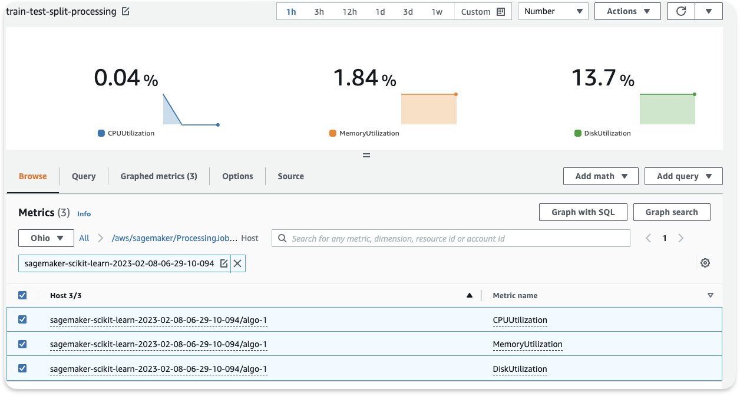Click the CPUUtilization sparkline graph

191,109
